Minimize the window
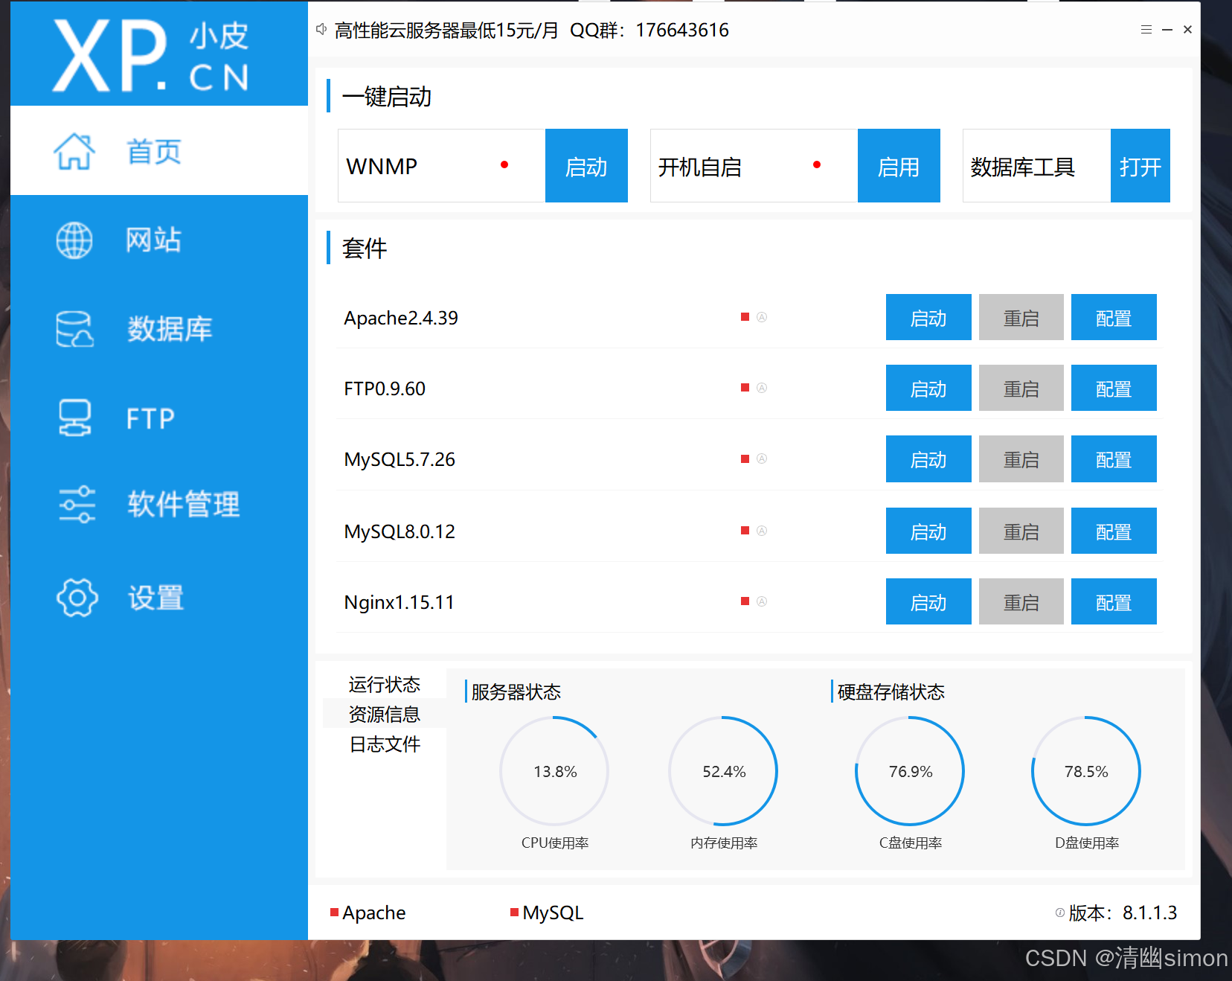Screen dimensions: 1232x981 (x=1167, y=30)
